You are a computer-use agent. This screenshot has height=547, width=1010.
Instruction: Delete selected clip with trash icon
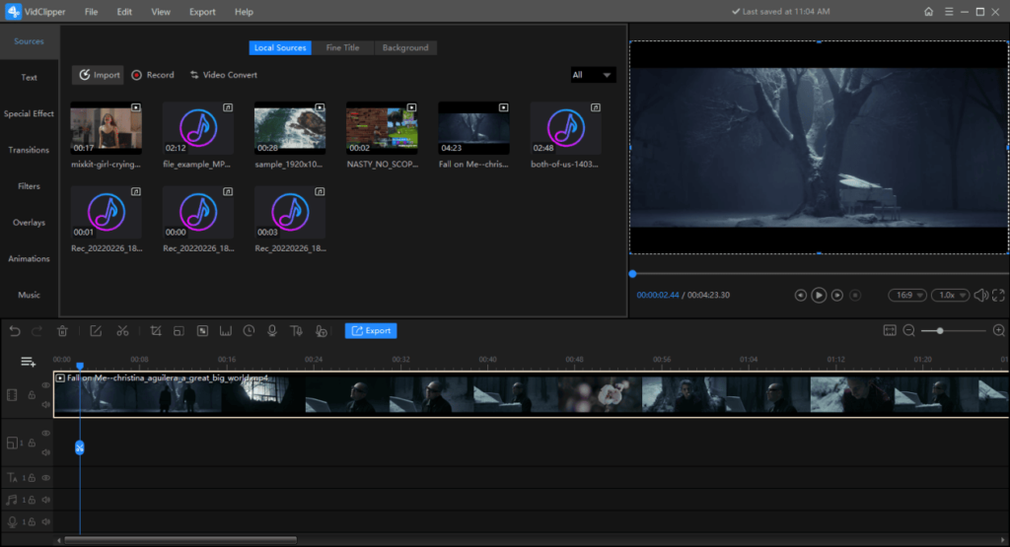pyautogui.click(x=62, y=331)
